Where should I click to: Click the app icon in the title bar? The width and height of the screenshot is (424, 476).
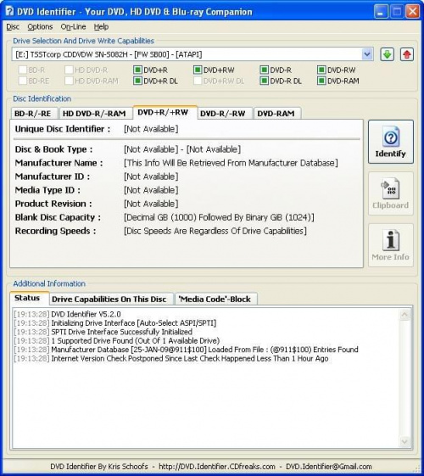(9, 11)
